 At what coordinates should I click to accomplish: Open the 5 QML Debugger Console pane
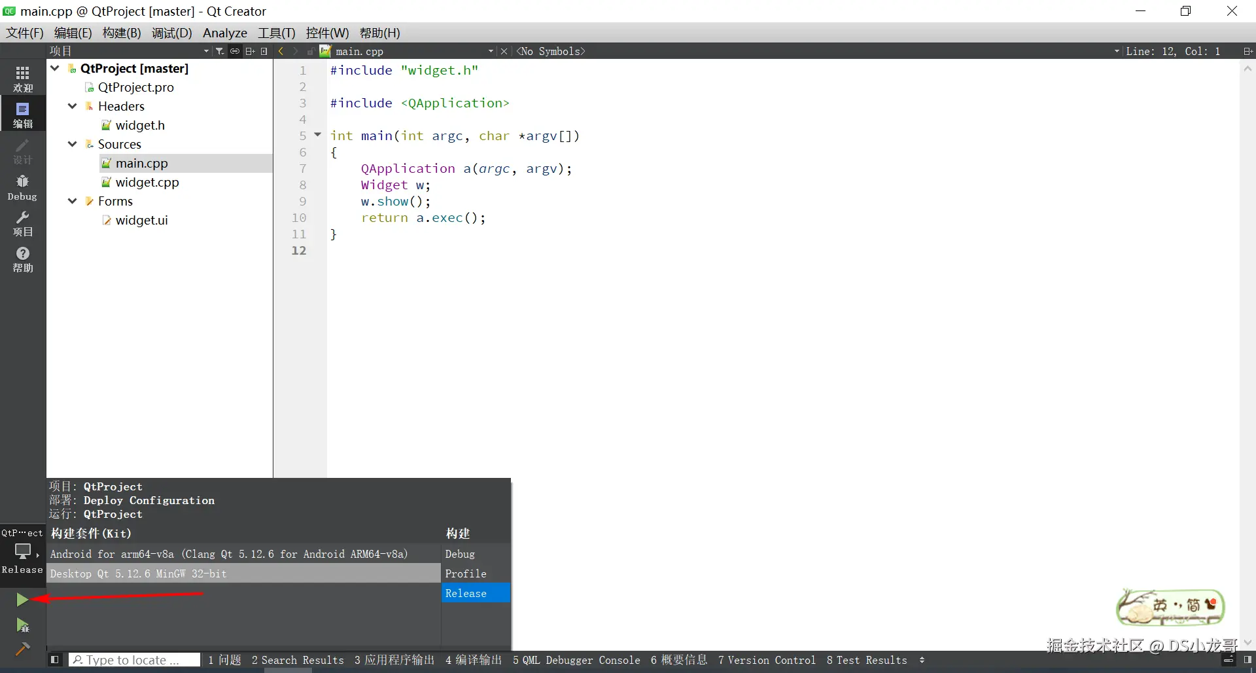[576, 660]
